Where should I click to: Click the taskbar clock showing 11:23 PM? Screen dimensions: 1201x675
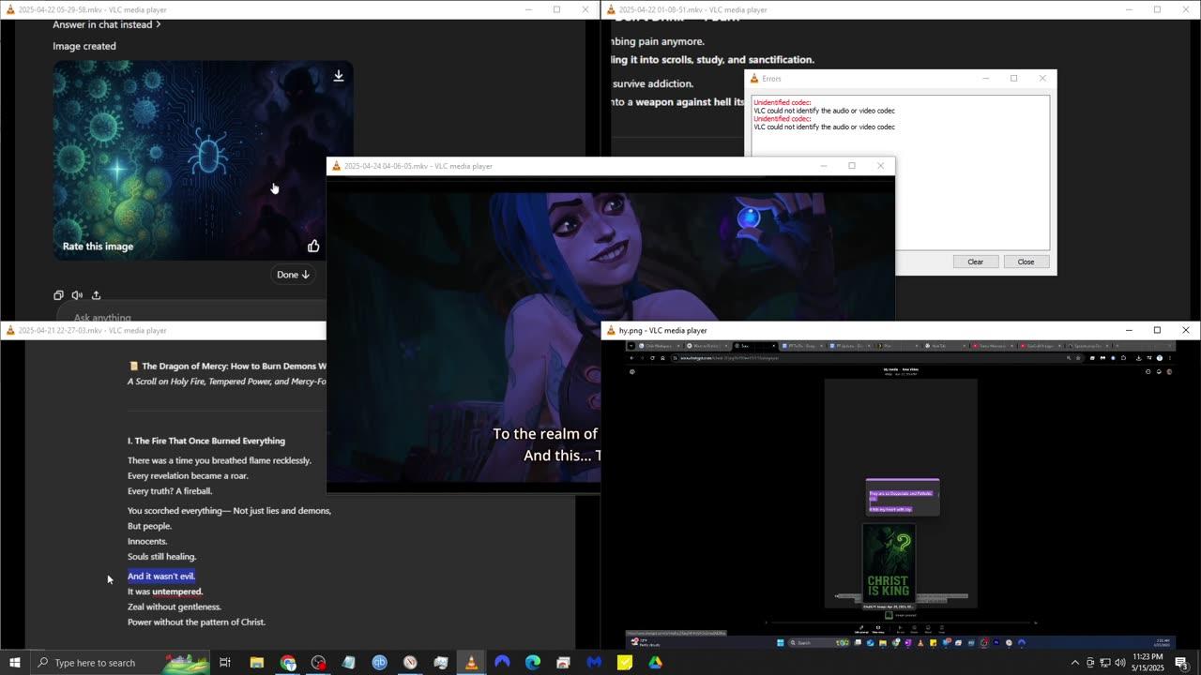pyautogui.click(x=1148, y=663)
